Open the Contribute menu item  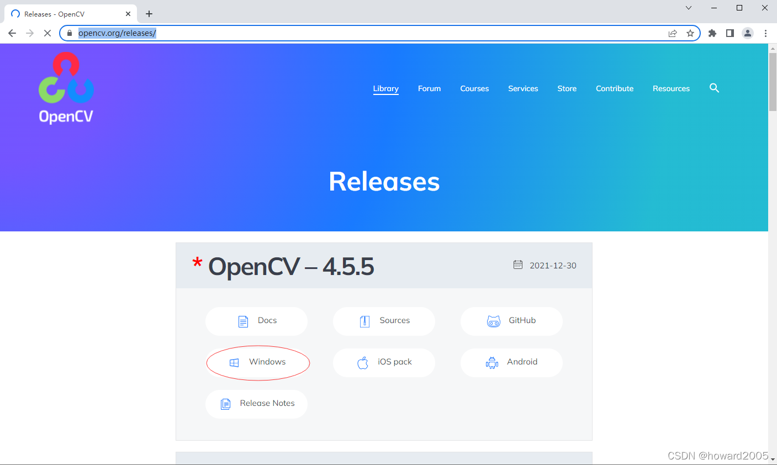(615, 88)
